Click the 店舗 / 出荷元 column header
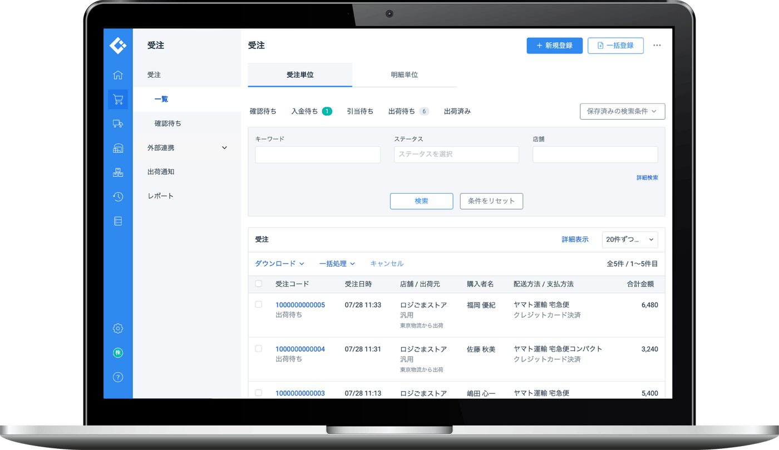Screen dimensions: 779x450 click(420, 284)
